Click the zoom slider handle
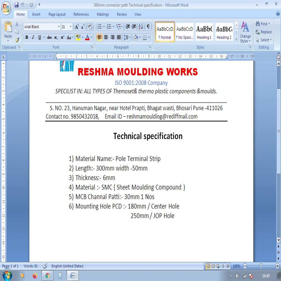 coord(261,266)
